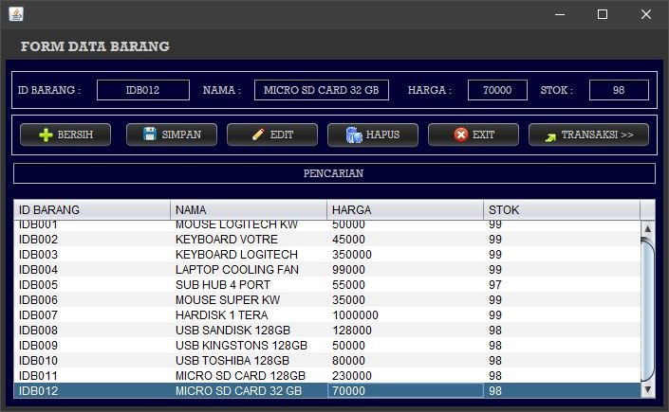Click the green arrow TRANSAKSI icon

click(550, 135)
